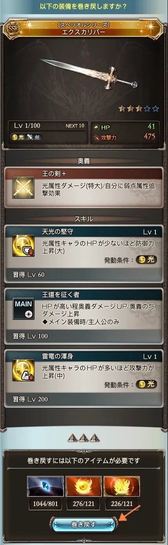The image size is (168, 545).
Task: Tap the Lv 1/100 level bar
Action: 47,126
